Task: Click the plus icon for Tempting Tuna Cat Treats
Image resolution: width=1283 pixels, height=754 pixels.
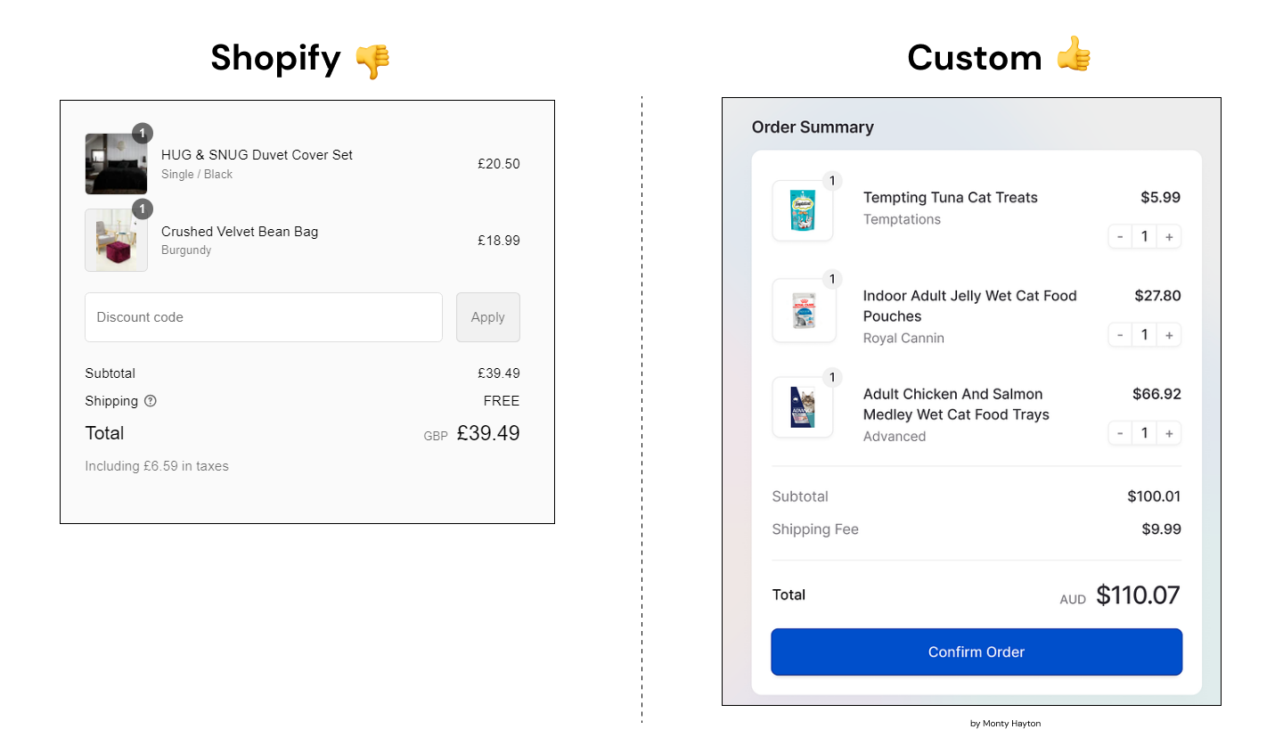Action: 1169,236
